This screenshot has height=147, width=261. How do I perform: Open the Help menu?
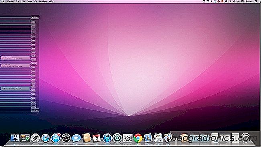[51, 1]
